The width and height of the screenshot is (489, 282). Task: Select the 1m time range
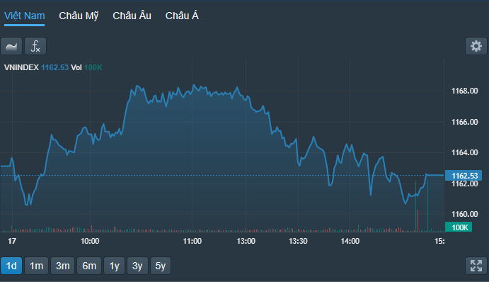pos(37,266)
